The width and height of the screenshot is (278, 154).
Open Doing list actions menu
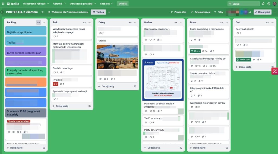click(x=135, y=22)
